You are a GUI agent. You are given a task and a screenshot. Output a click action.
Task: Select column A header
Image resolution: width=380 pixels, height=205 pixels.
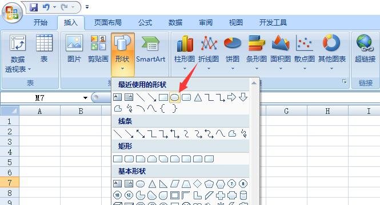click(x=39, y=111)
